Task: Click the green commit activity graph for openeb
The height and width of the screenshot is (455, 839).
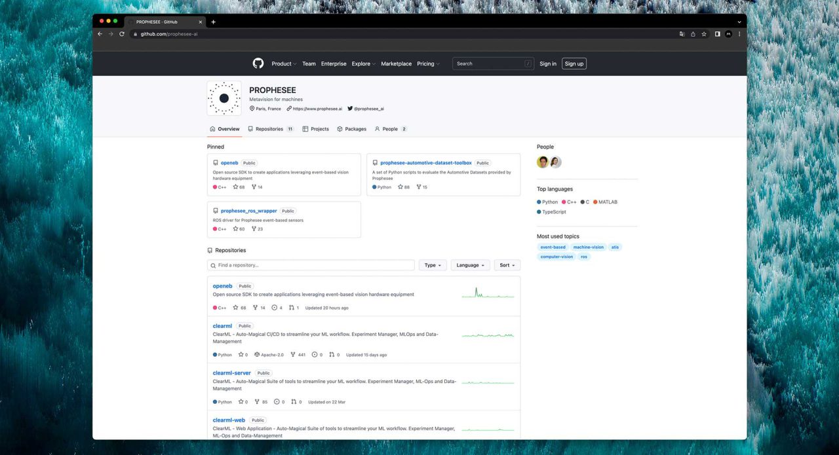Action: (488, 295)
